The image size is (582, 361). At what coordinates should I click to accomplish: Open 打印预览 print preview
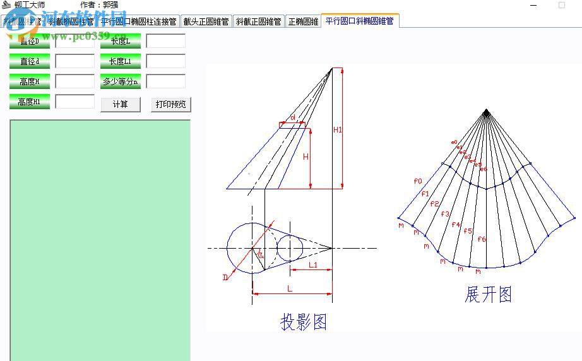click(x=170, y=104)
